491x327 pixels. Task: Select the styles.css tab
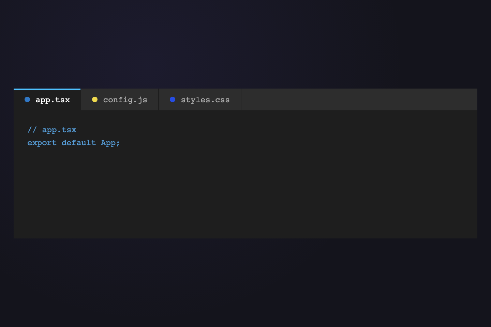coord(200,99)
